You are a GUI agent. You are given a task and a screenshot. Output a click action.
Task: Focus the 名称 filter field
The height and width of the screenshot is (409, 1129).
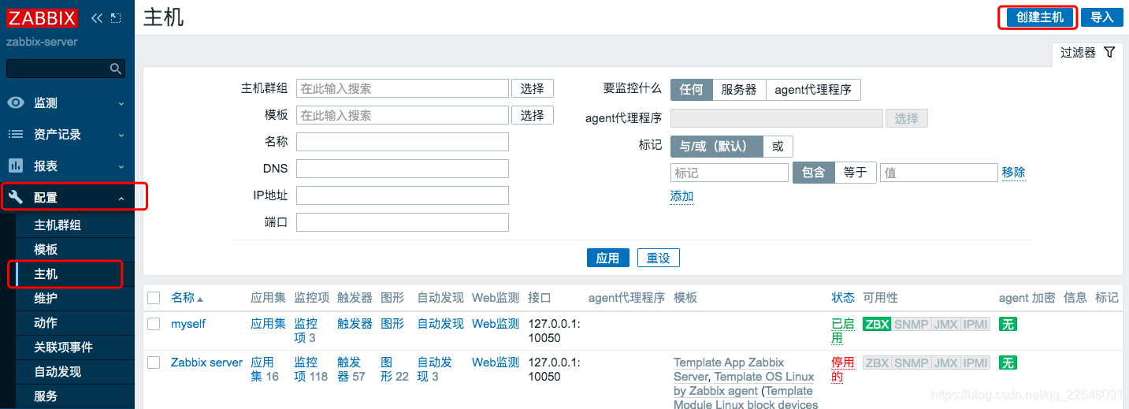[x=403, y=142]
